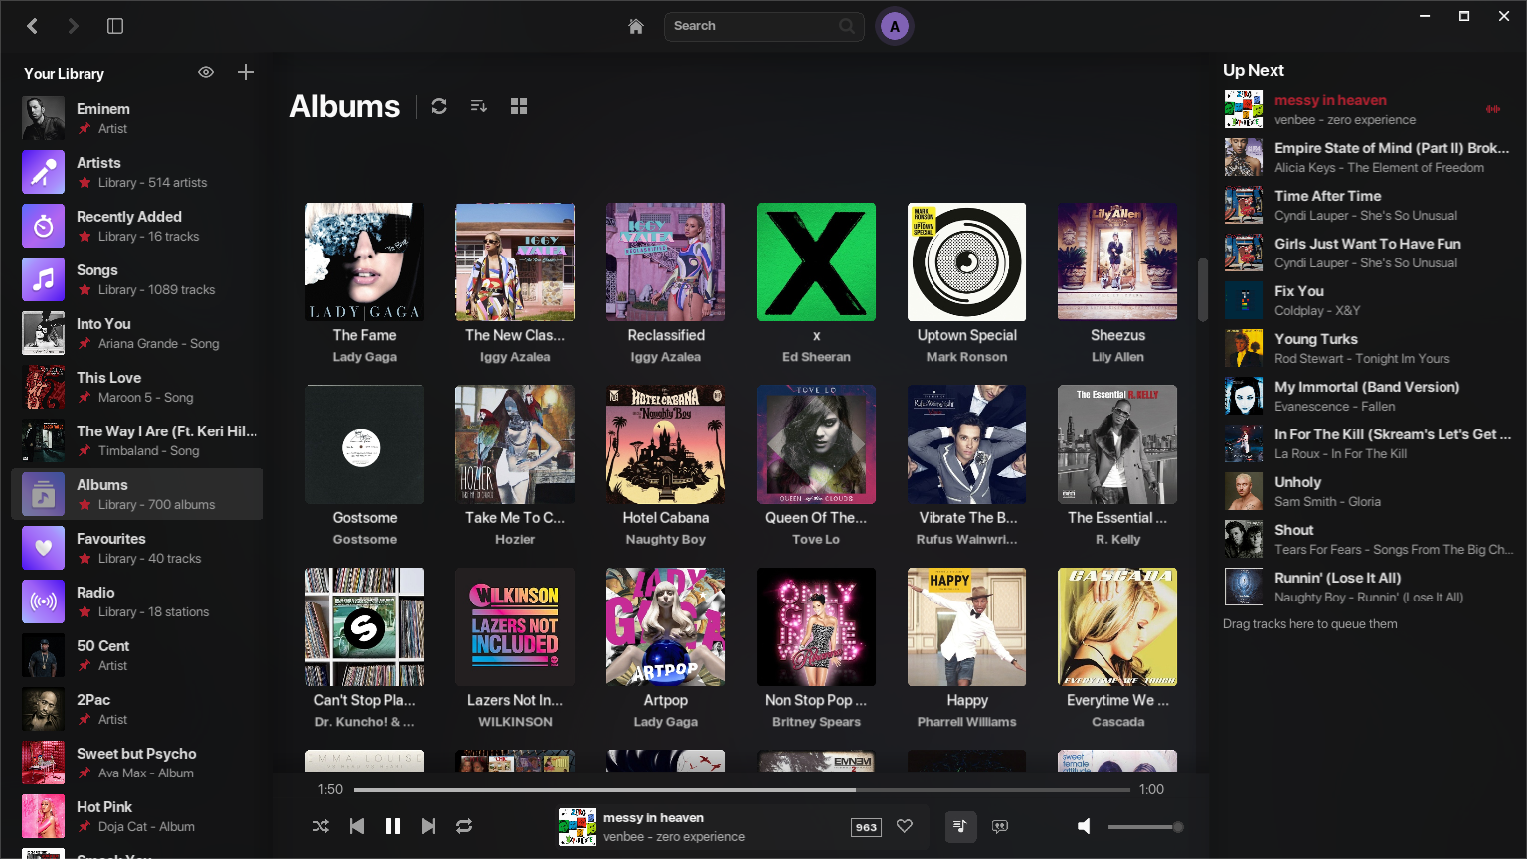This screenshot has height=859, width=1527.
Task: Select Albums in the library sidebar
Action: (137, 494)
